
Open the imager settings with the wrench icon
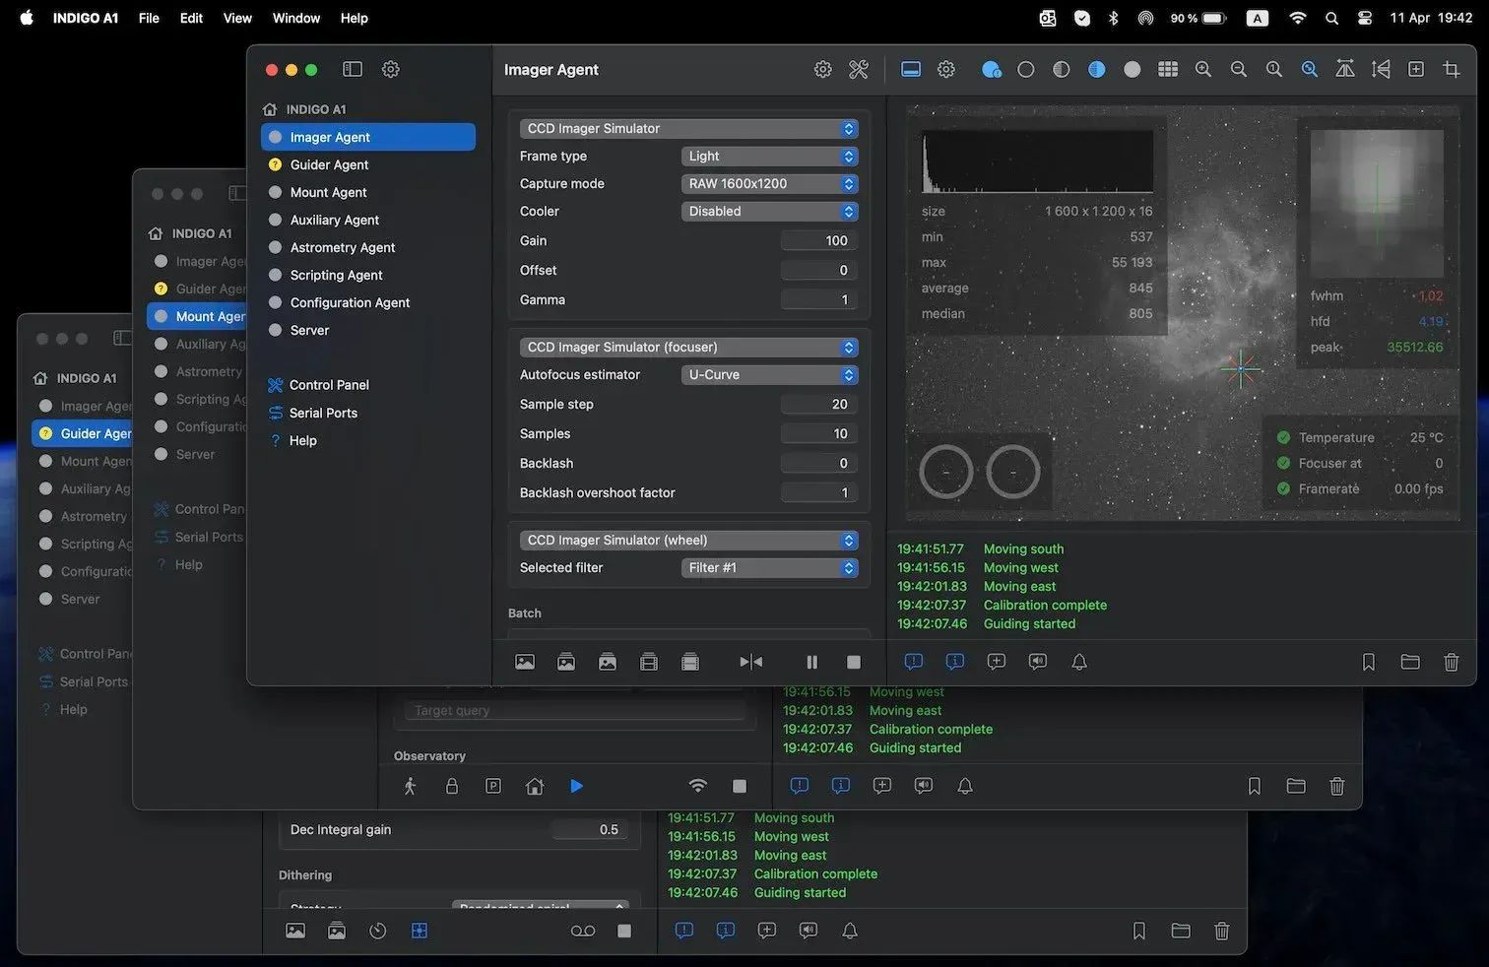tap(858, 69)
